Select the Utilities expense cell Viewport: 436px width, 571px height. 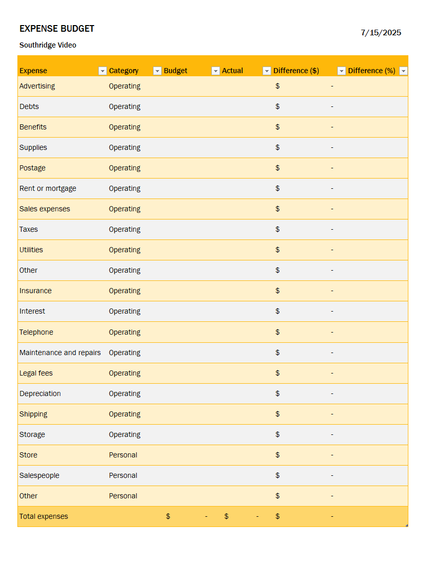[x=31, y=250]
